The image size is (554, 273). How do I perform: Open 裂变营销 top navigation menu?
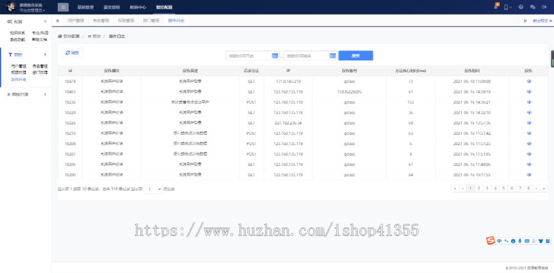(x=111, y=7)
